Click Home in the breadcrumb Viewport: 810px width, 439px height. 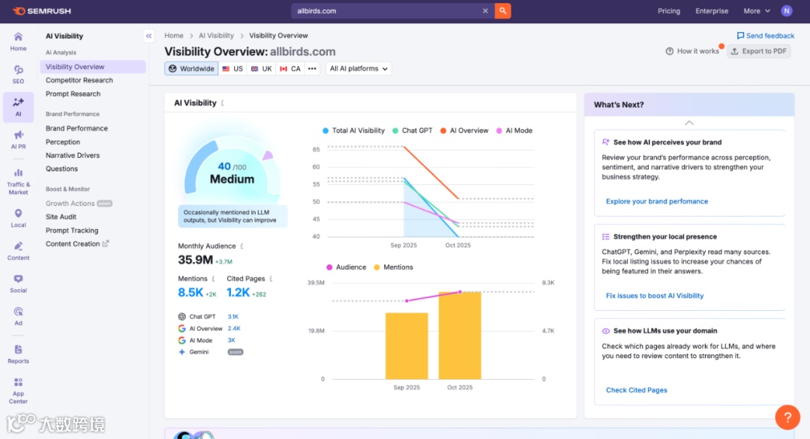[173, 36]
